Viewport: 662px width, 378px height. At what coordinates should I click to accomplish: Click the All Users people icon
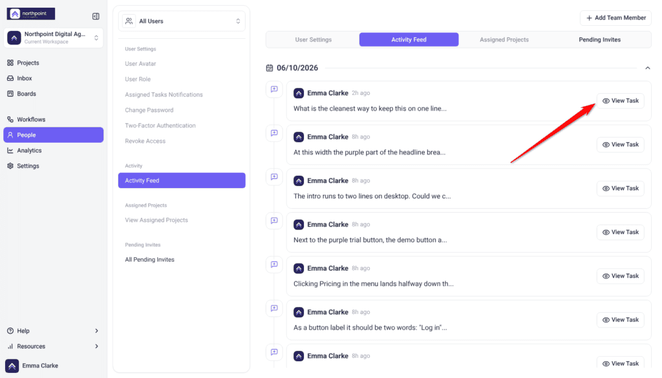(x=129, y=21)
